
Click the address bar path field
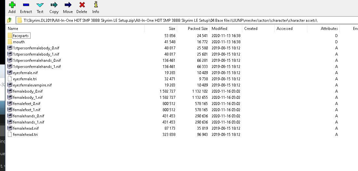(187, 20)
